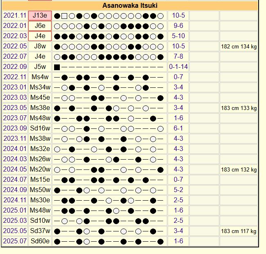Open the 2022.07 tournament link
Viewport: 266px width, 254px height.
click(15, 56)
